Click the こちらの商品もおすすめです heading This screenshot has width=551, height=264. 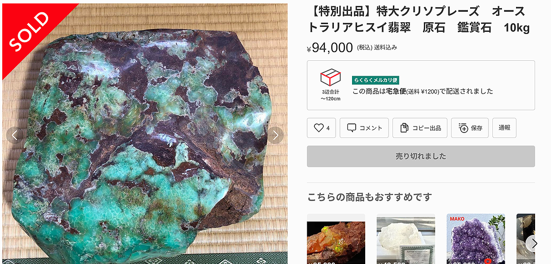click(369, 197)
